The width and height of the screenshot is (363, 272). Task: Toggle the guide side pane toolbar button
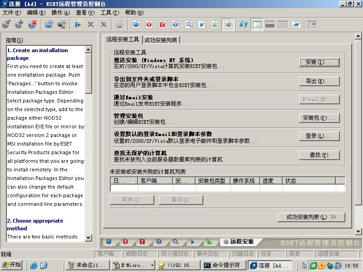coord(257,24)
